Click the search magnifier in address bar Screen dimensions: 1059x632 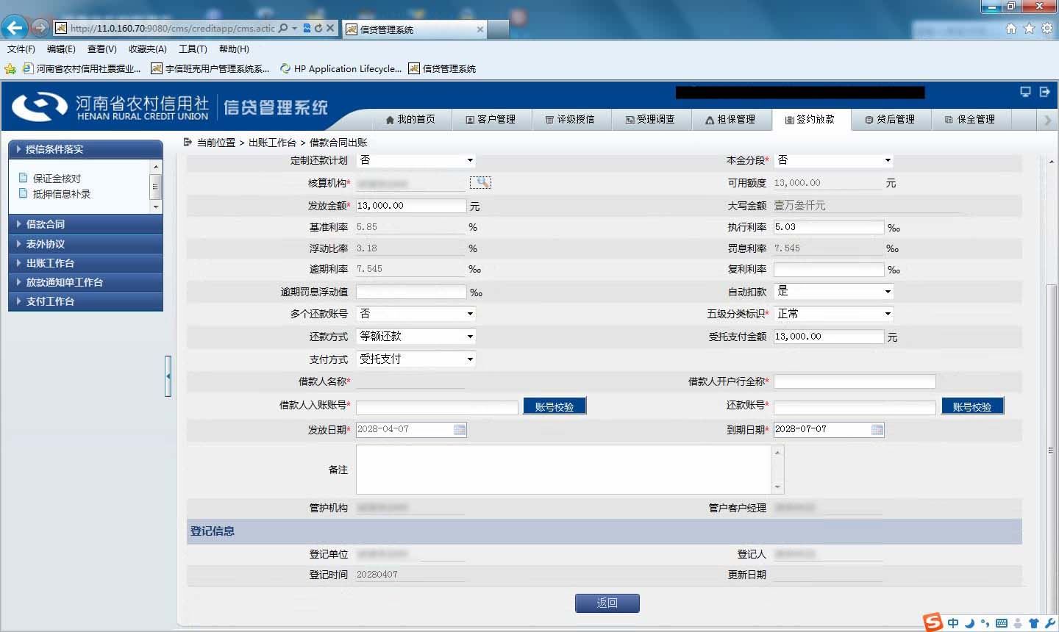[283, 28]
